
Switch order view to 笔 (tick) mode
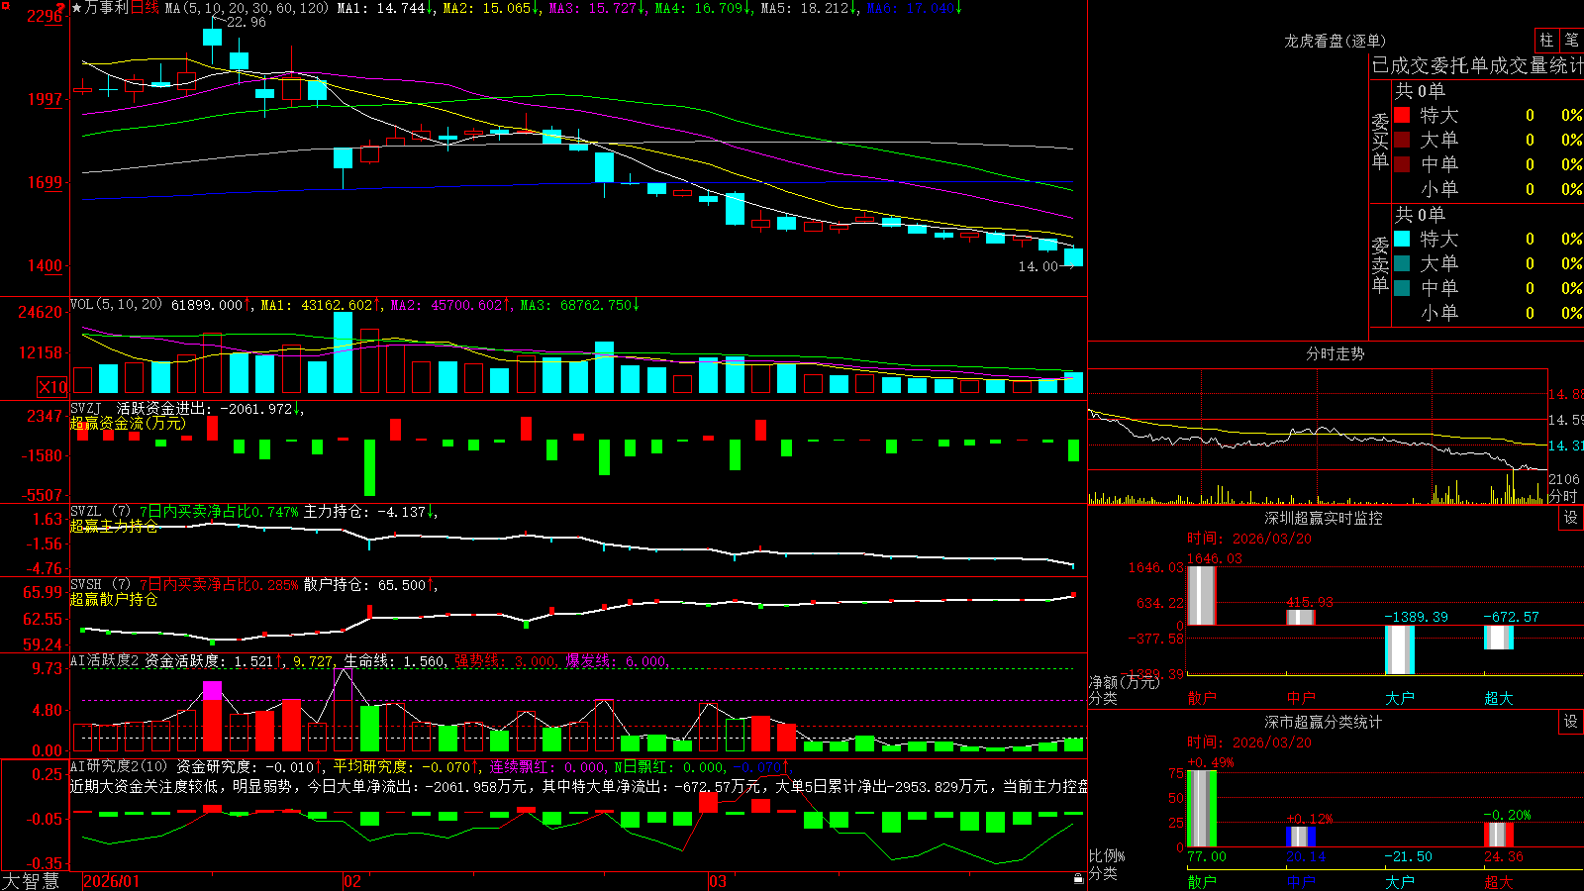pyautogui.click(x=1571, y=40)
